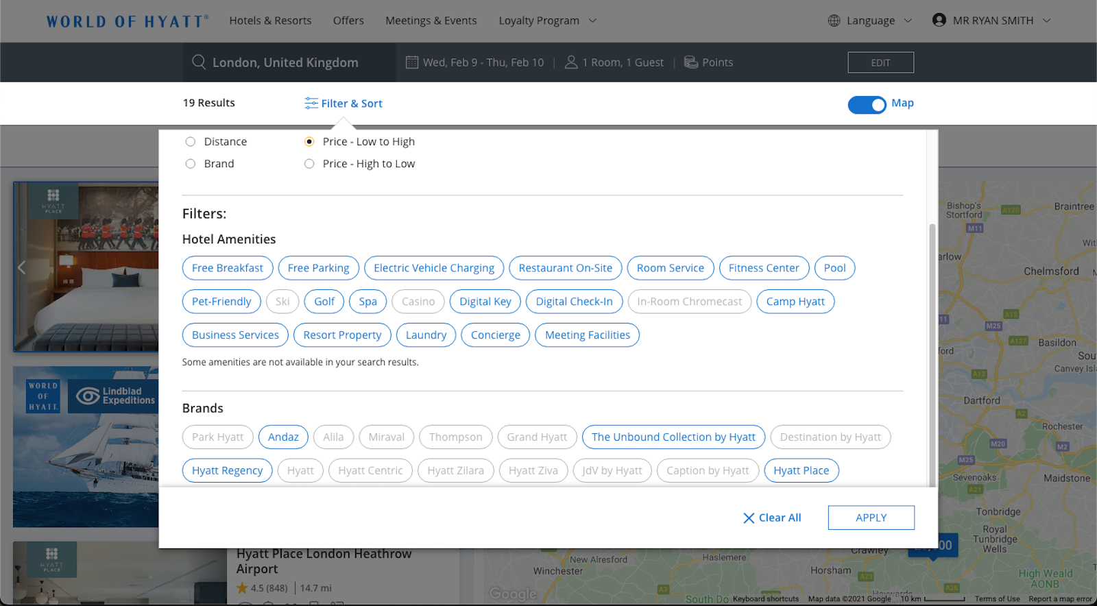Select the Resort Property chip

point(342,335)
